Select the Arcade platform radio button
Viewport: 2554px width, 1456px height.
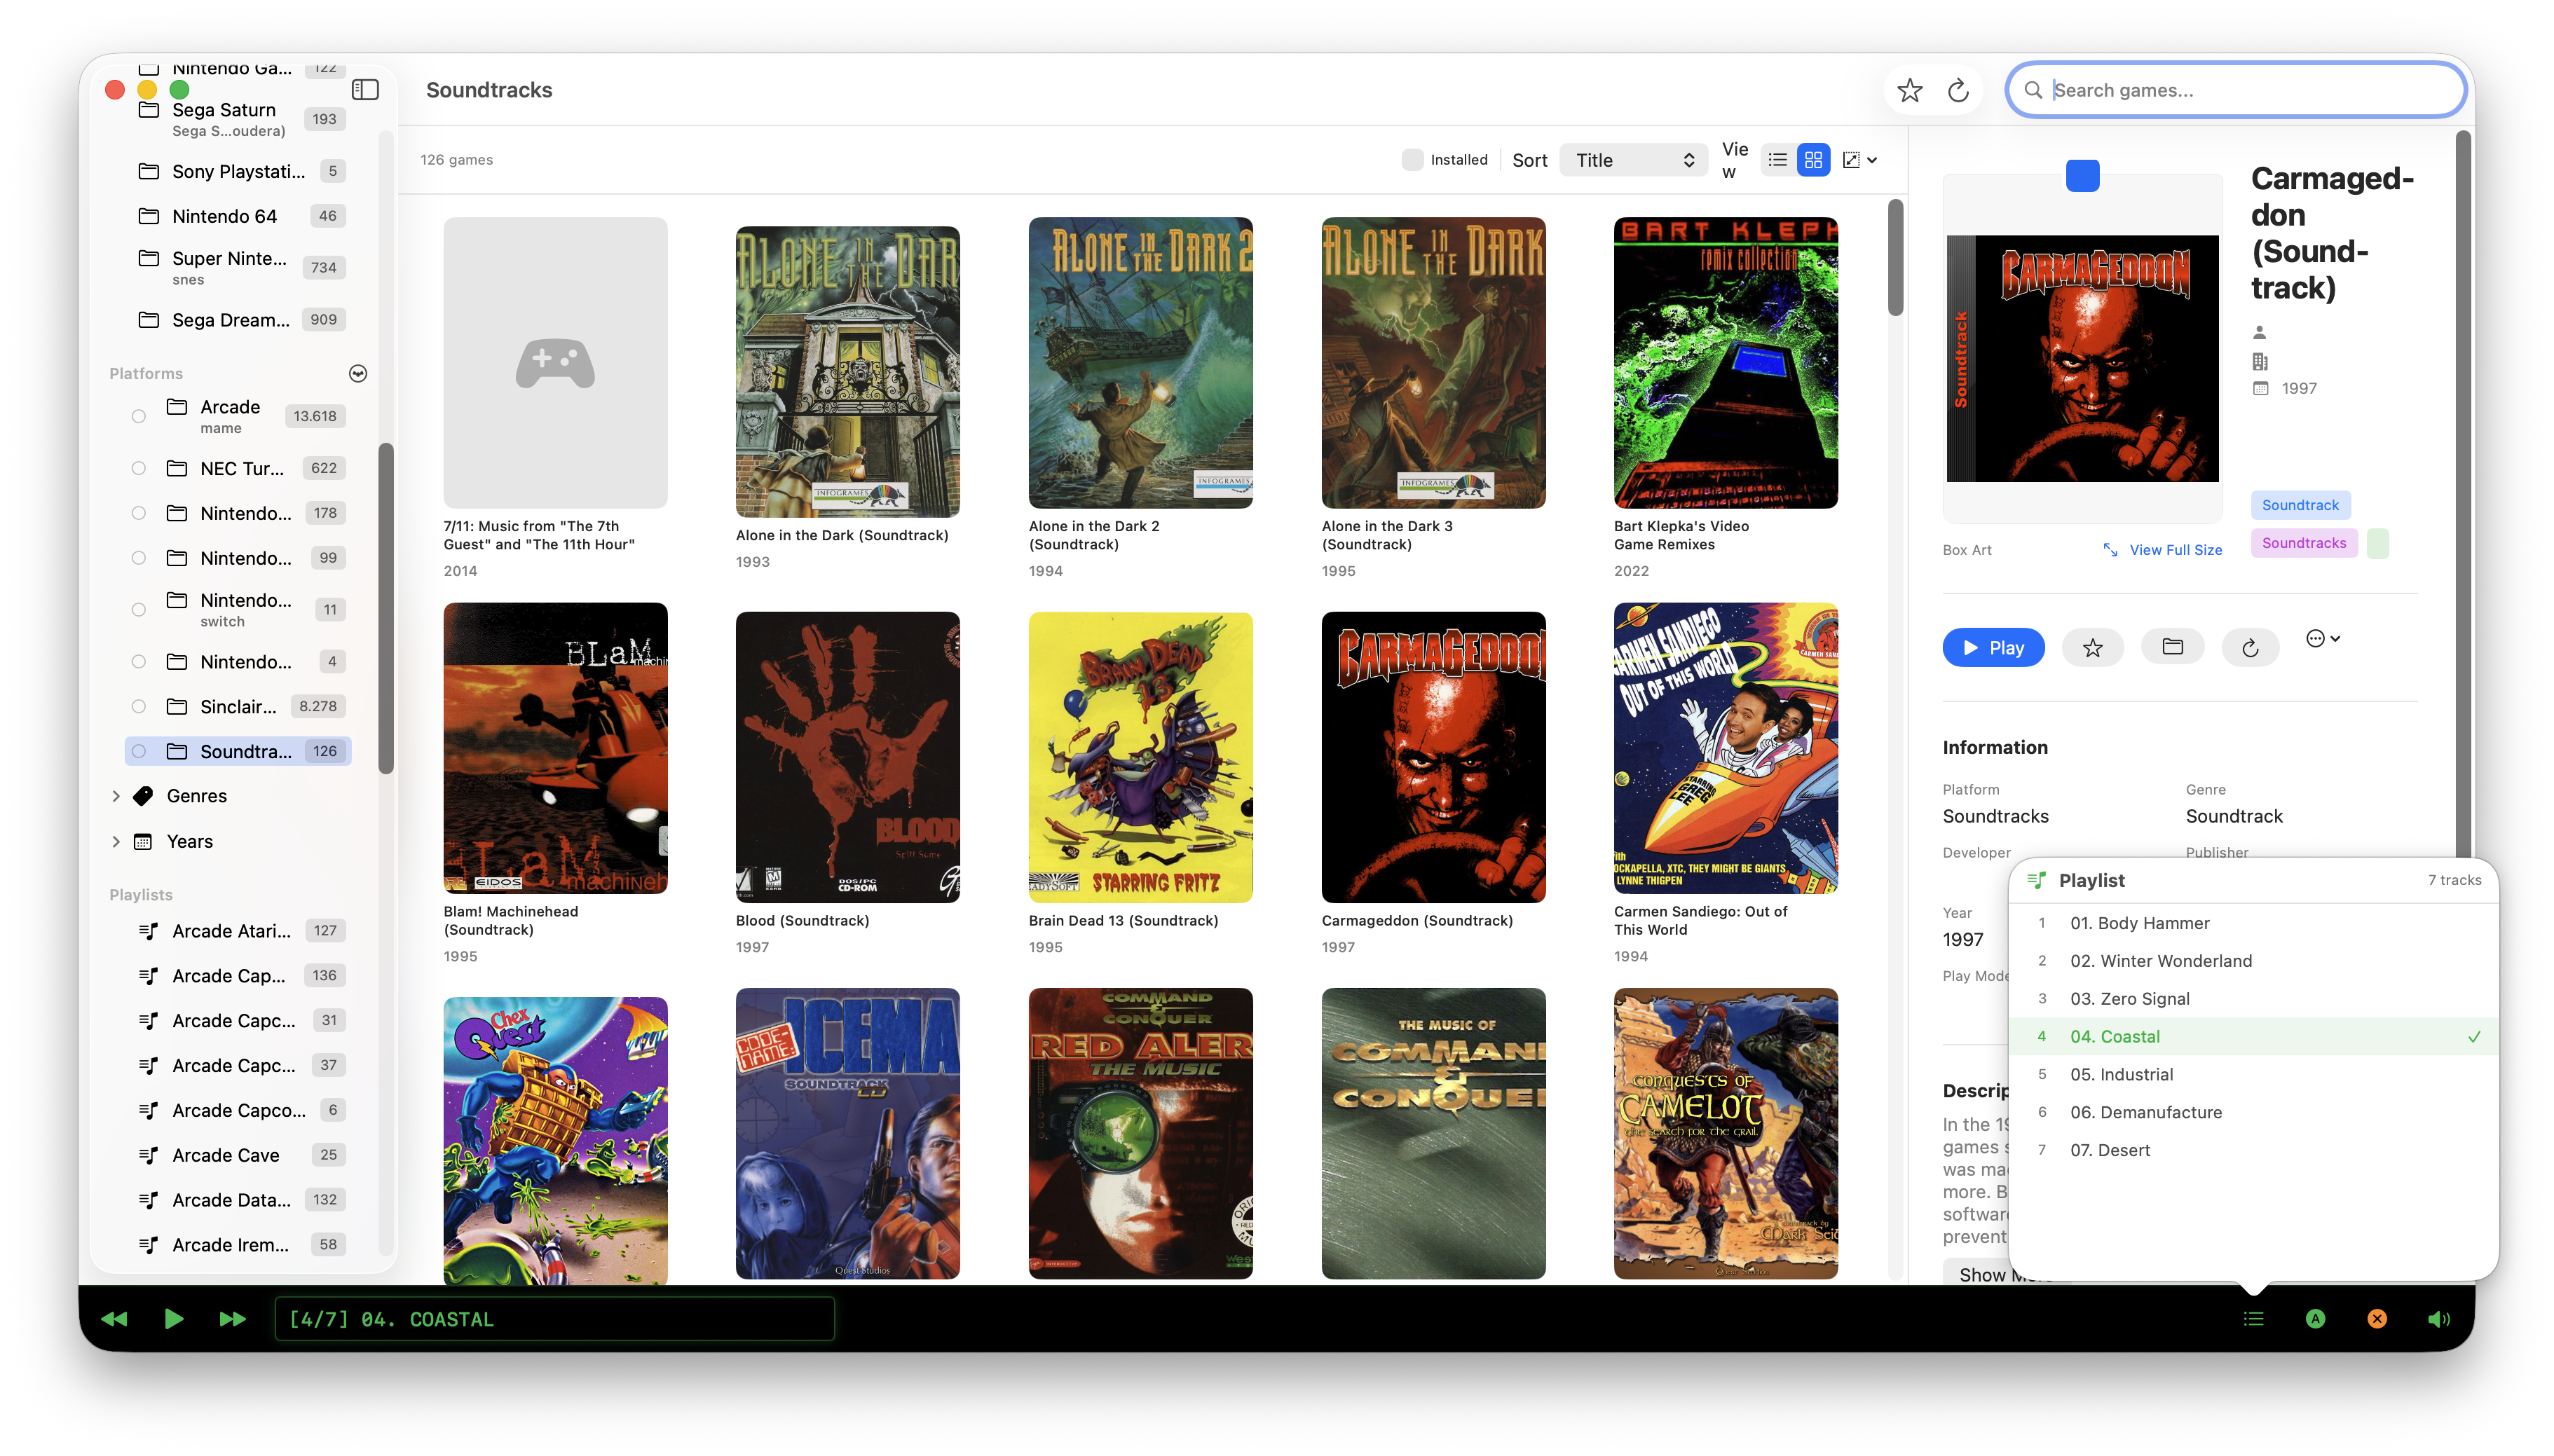pyautogui.click(x=139, y=416)
